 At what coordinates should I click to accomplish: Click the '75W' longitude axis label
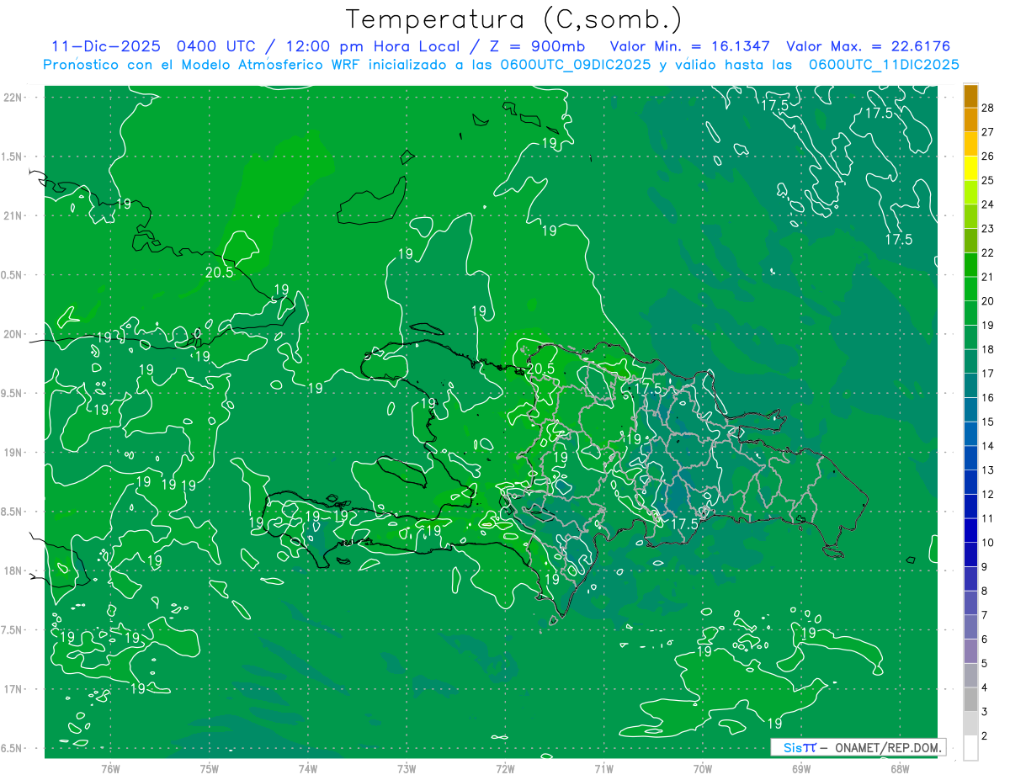pyautogui.click(x=210, y=768)
